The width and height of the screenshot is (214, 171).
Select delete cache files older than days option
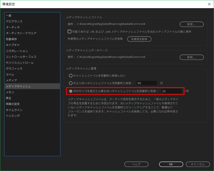pyautogui.click(x=70, y=83)
